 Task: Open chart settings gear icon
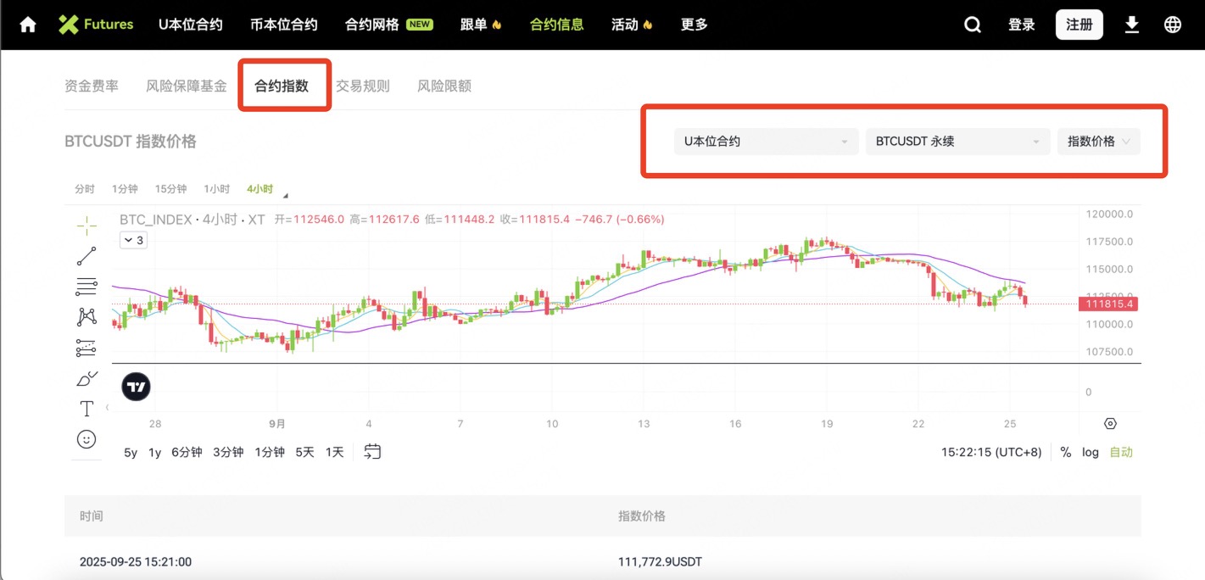[1110, 423]
